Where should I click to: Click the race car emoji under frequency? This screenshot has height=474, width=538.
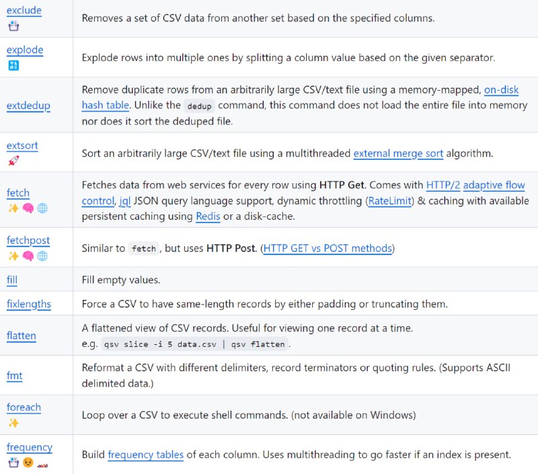42,465
